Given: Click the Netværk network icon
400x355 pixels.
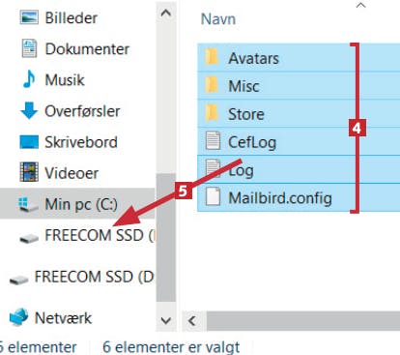Looking at the screenshot, I should (18, 317).
